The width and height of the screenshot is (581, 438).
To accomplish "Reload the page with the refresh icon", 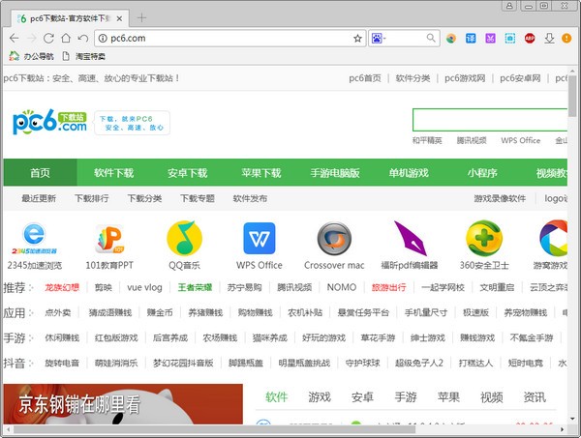I will click(48, 39).
